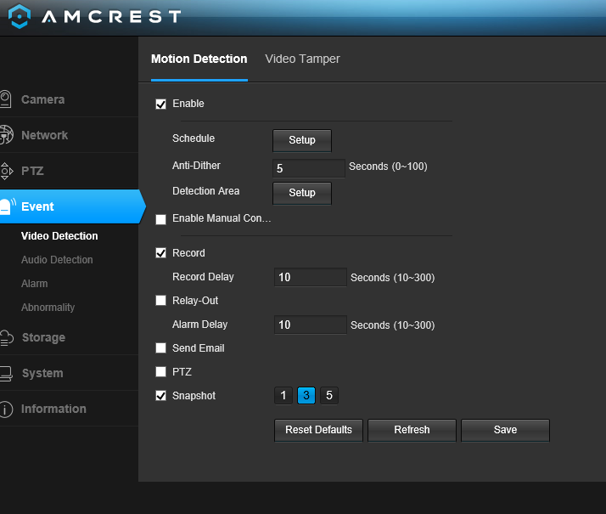Tick the PTZ checkbox in settings

160,371
